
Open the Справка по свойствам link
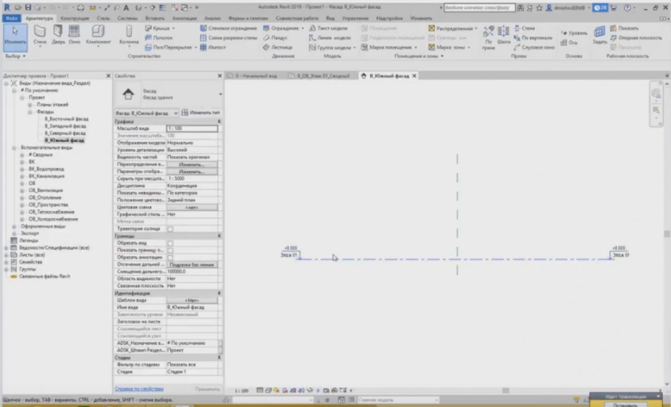point(139,389)
